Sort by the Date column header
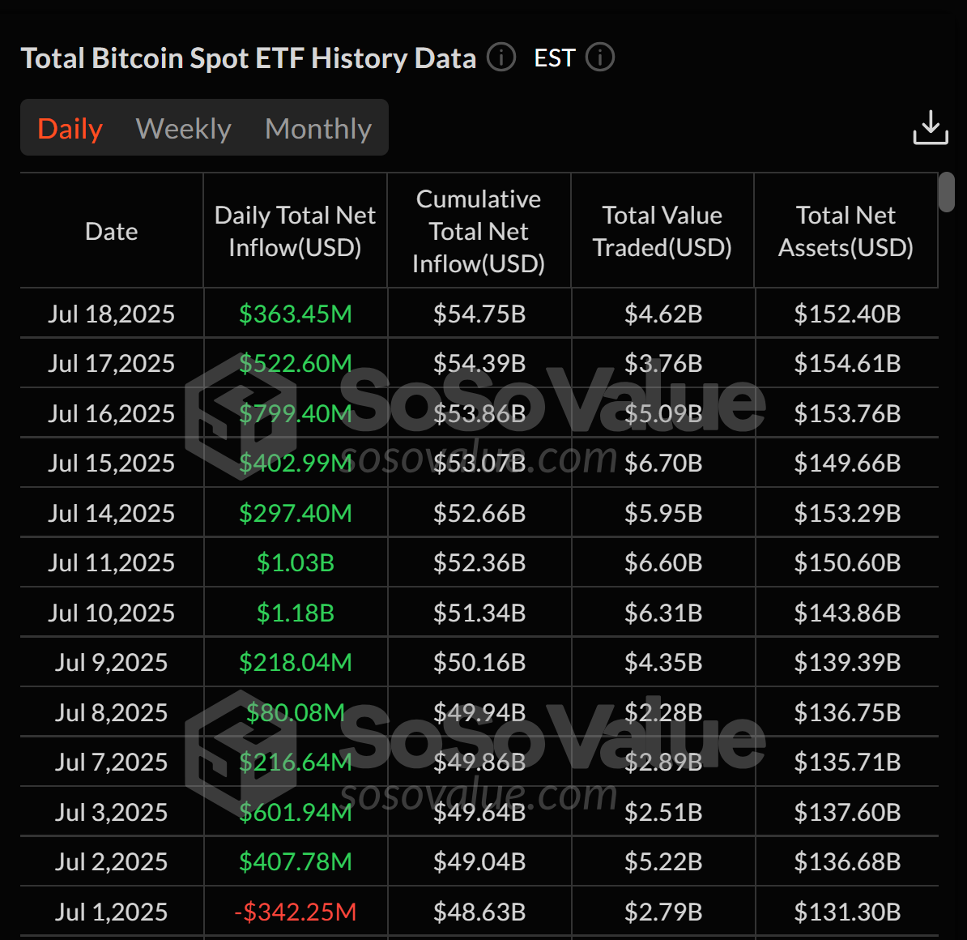 pos(111,231)
